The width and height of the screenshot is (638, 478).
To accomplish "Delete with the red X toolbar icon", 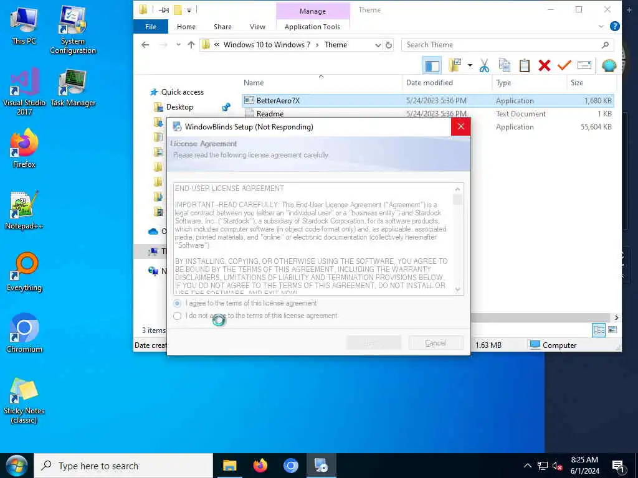I will [x=545, y=65].
